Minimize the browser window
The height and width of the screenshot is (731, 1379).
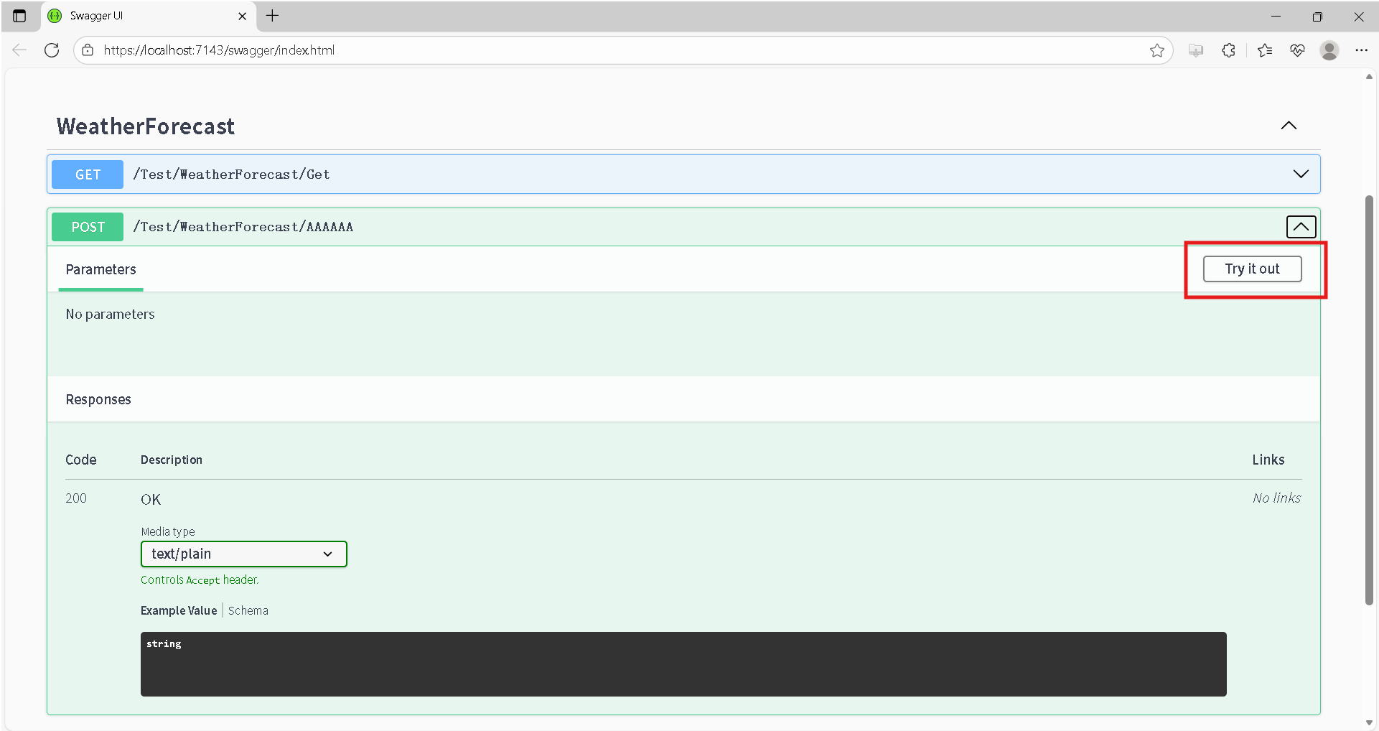tap(1276, 16)
